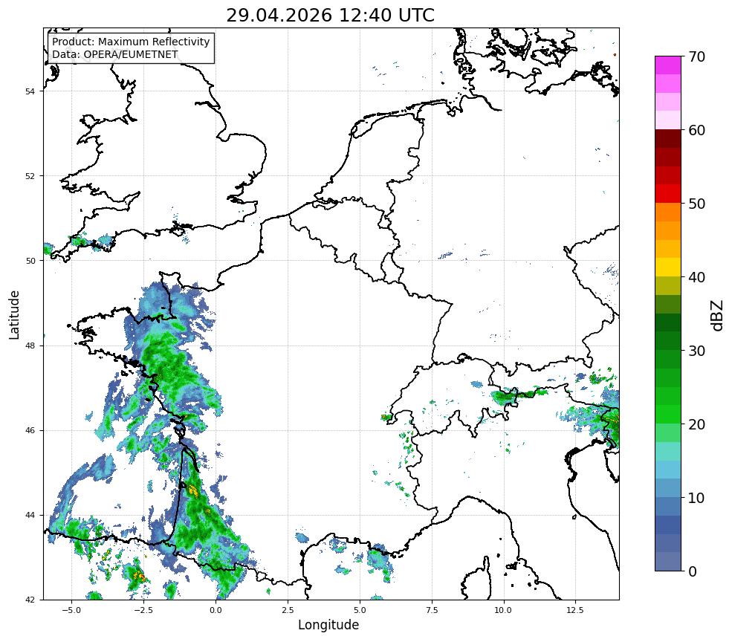Click the 20 tick value on colorbar
The width and height of the screenshot is (732, 639).
[696, 424]
